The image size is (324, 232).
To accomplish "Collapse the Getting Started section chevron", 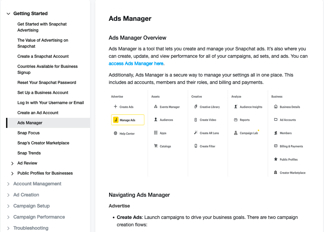I will pos(8,14).
